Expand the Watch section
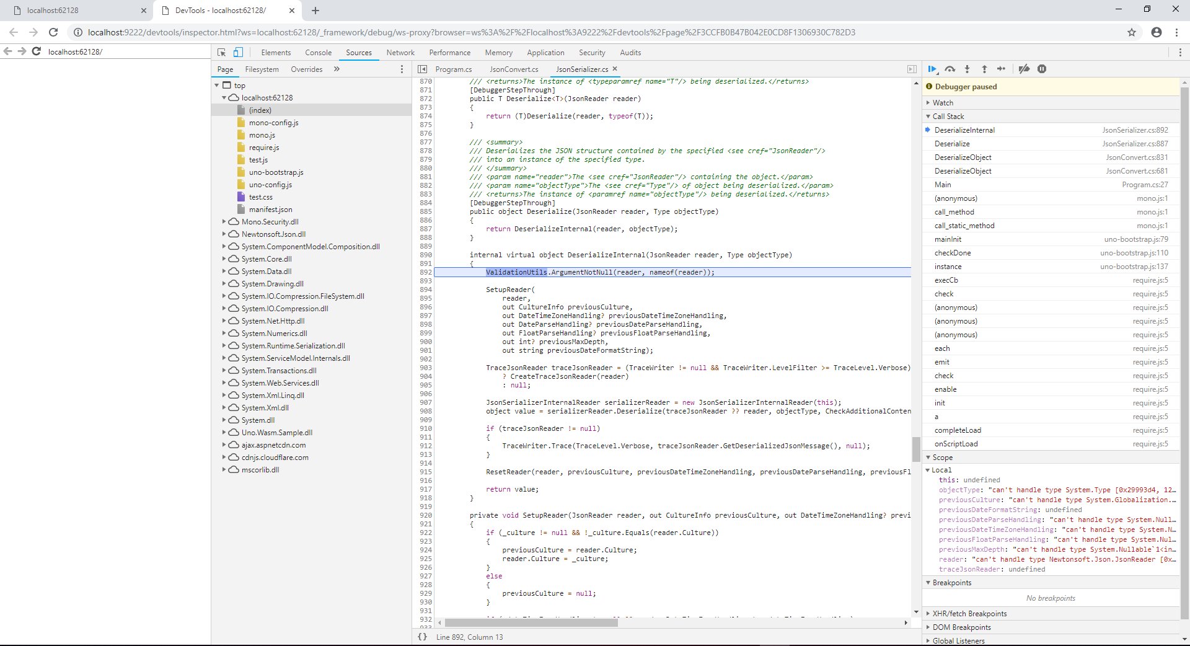 pos(941,102)
